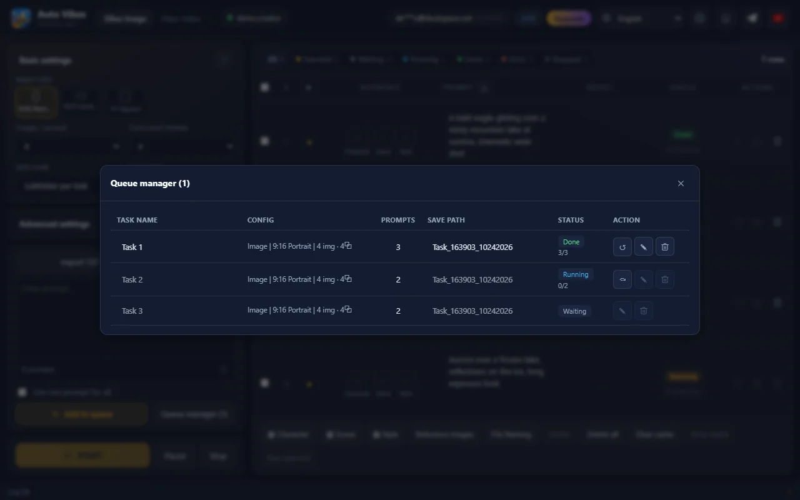The image size is (800, 500).
Task: Click the pencil edit icon for Task 2
Action: pyautogui.click(x=644, y=279)
